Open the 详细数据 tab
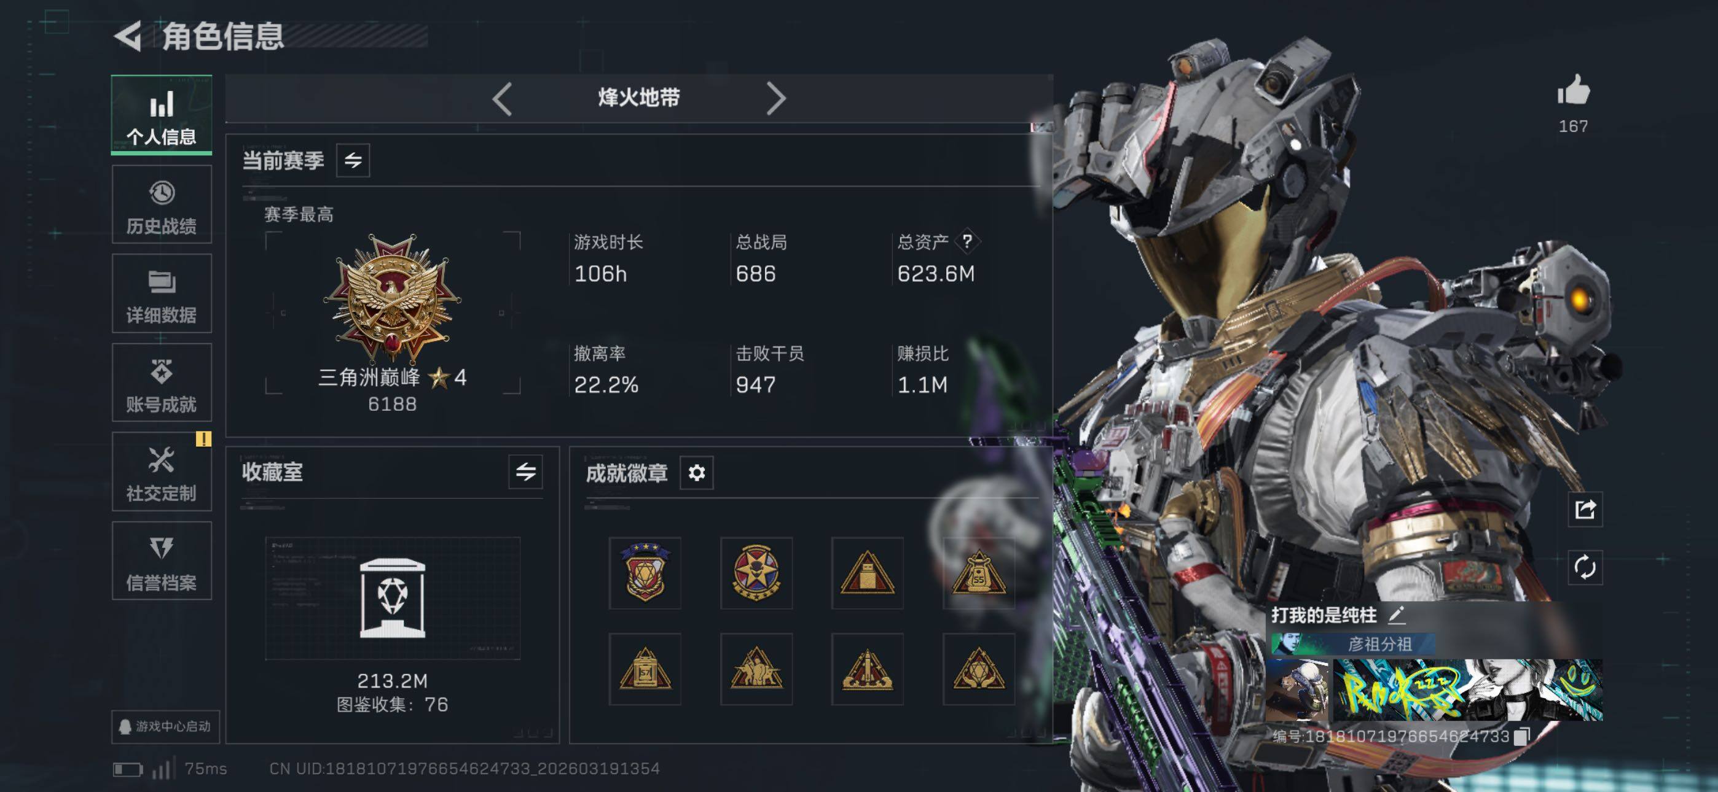 coord(162,293)
